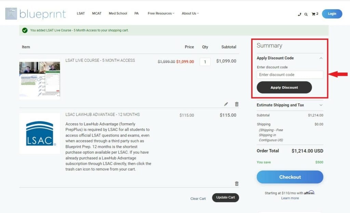Screen dimensions: 350x213
Task: Click the phone icon in the header
Action: click(x=299, y=14)
